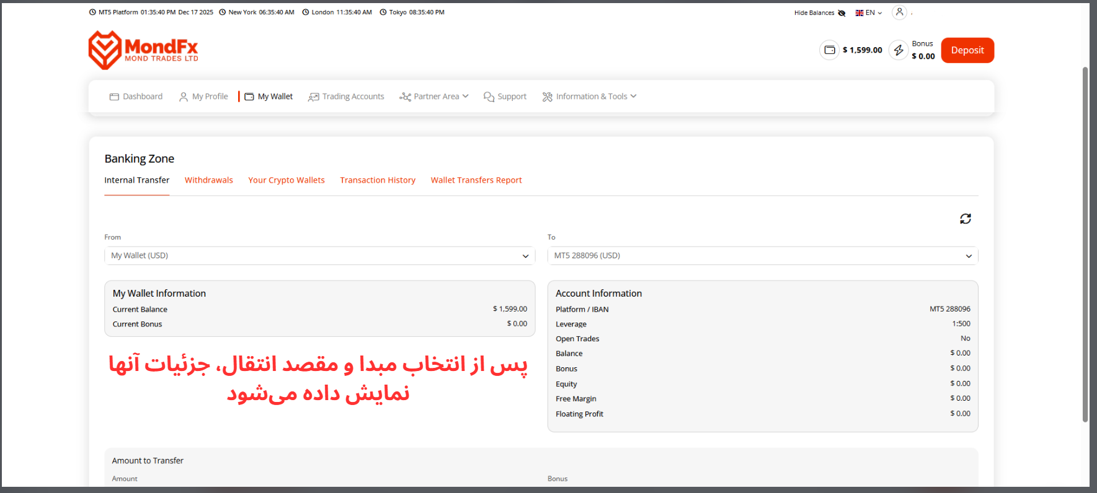
Task: Click the bonus lightning bolt icon
Action: [x=899, y=50]
